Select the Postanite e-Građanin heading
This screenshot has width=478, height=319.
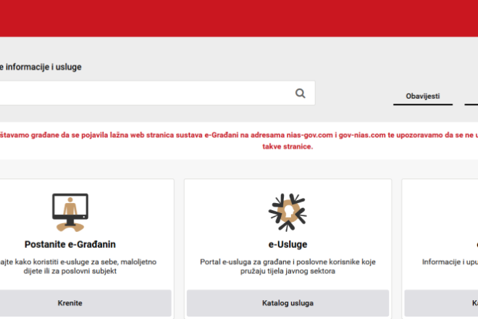(70, 244)
